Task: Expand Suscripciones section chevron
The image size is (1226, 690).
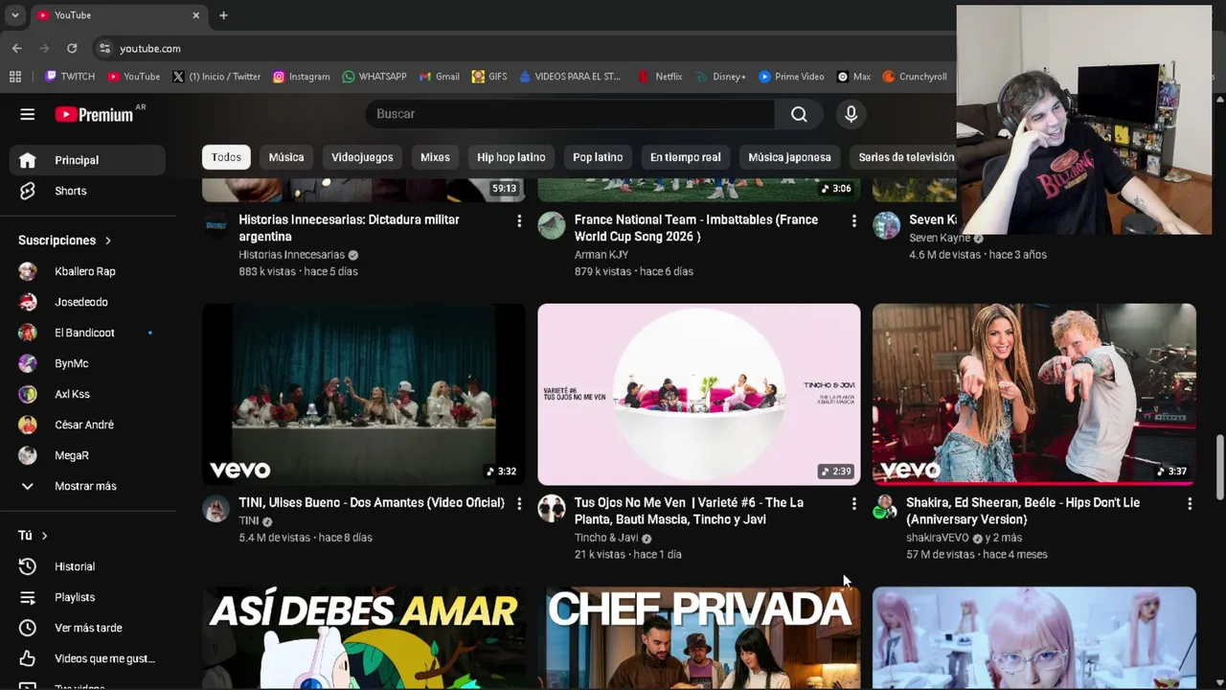Action: 108,241
